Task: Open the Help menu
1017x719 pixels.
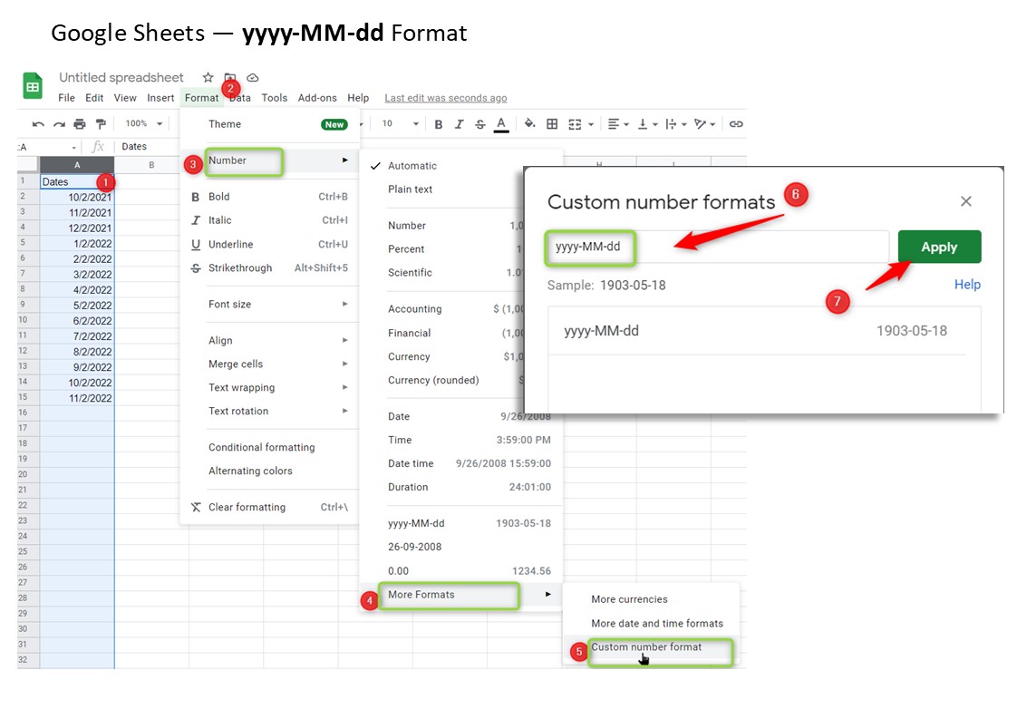Action: click(358, 98)
